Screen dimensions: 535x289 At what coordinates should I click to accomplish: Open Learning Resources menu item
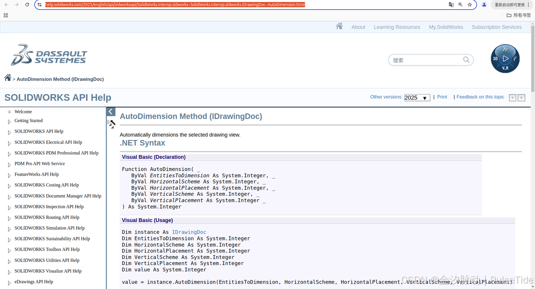397,27
